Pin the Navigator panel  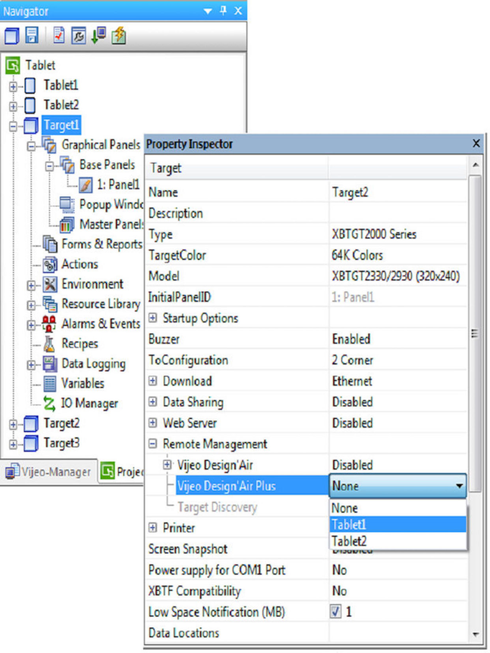[x=223, y=10]
